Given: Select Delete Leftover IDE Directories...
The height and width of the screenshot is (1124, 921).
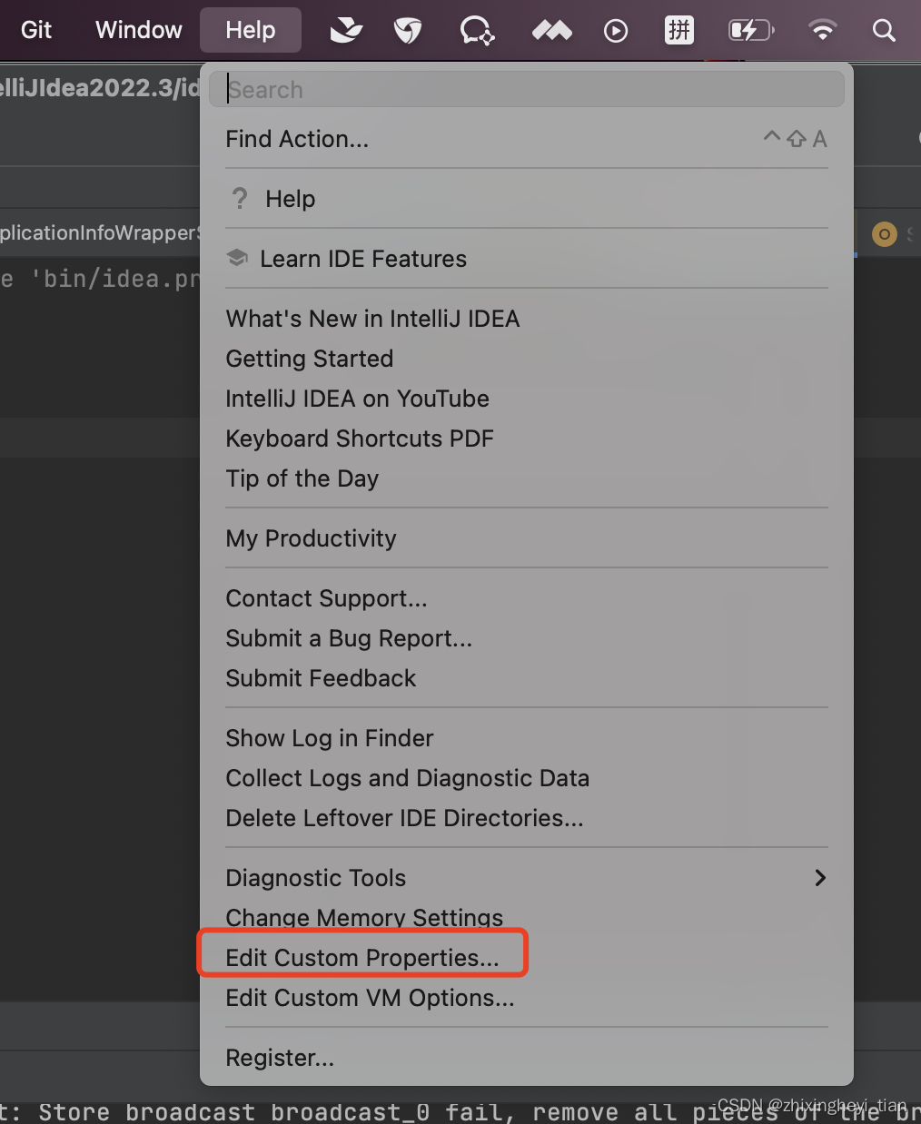Looking at the screenshot, I should [x=527, y=818].
